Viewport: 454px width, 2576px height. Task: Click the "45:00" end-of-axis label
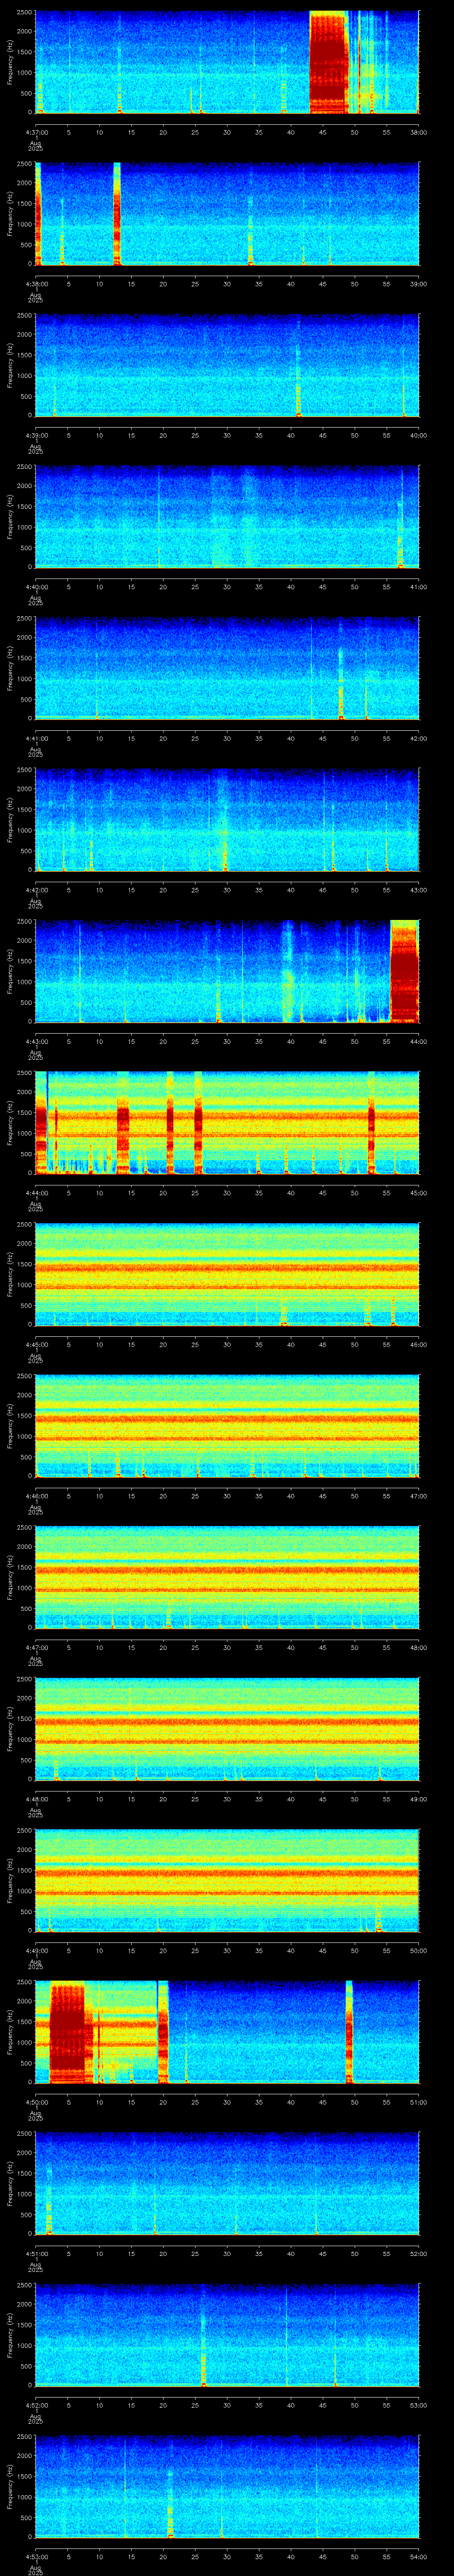pos(418,1193)
